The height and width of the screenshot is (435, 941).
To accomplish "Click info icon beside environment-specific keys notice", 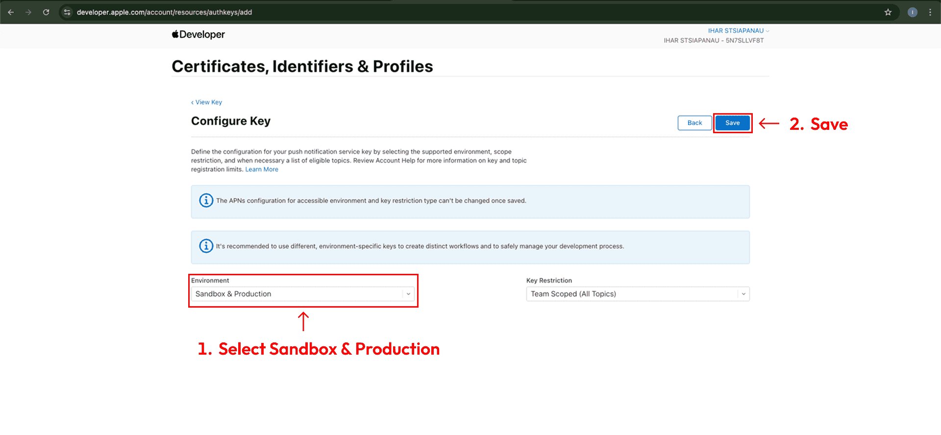I will coord(206,246).
